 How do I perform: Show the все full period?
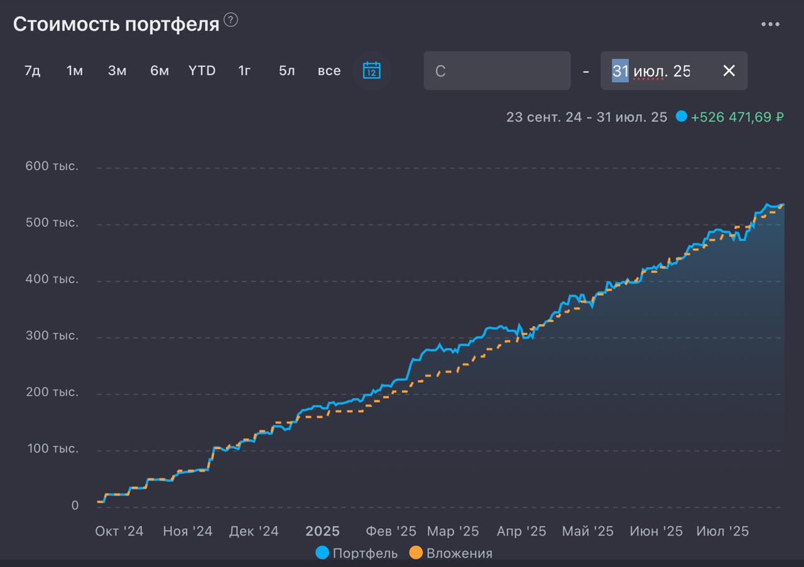coord(329,71)
